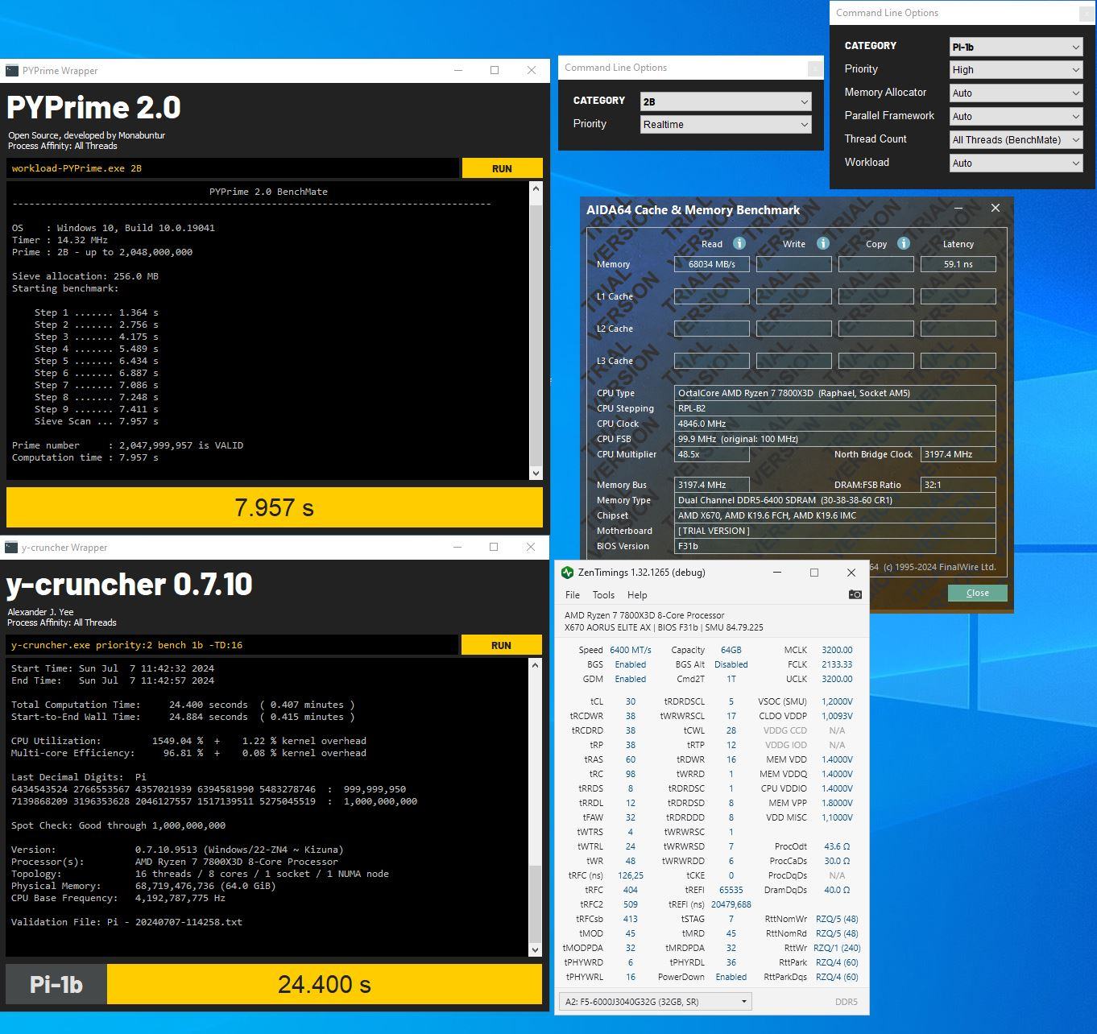Click Close in the AIDA64 benchmark window
This screenshot has width=1097, height=1034.
tap(977, 593)
